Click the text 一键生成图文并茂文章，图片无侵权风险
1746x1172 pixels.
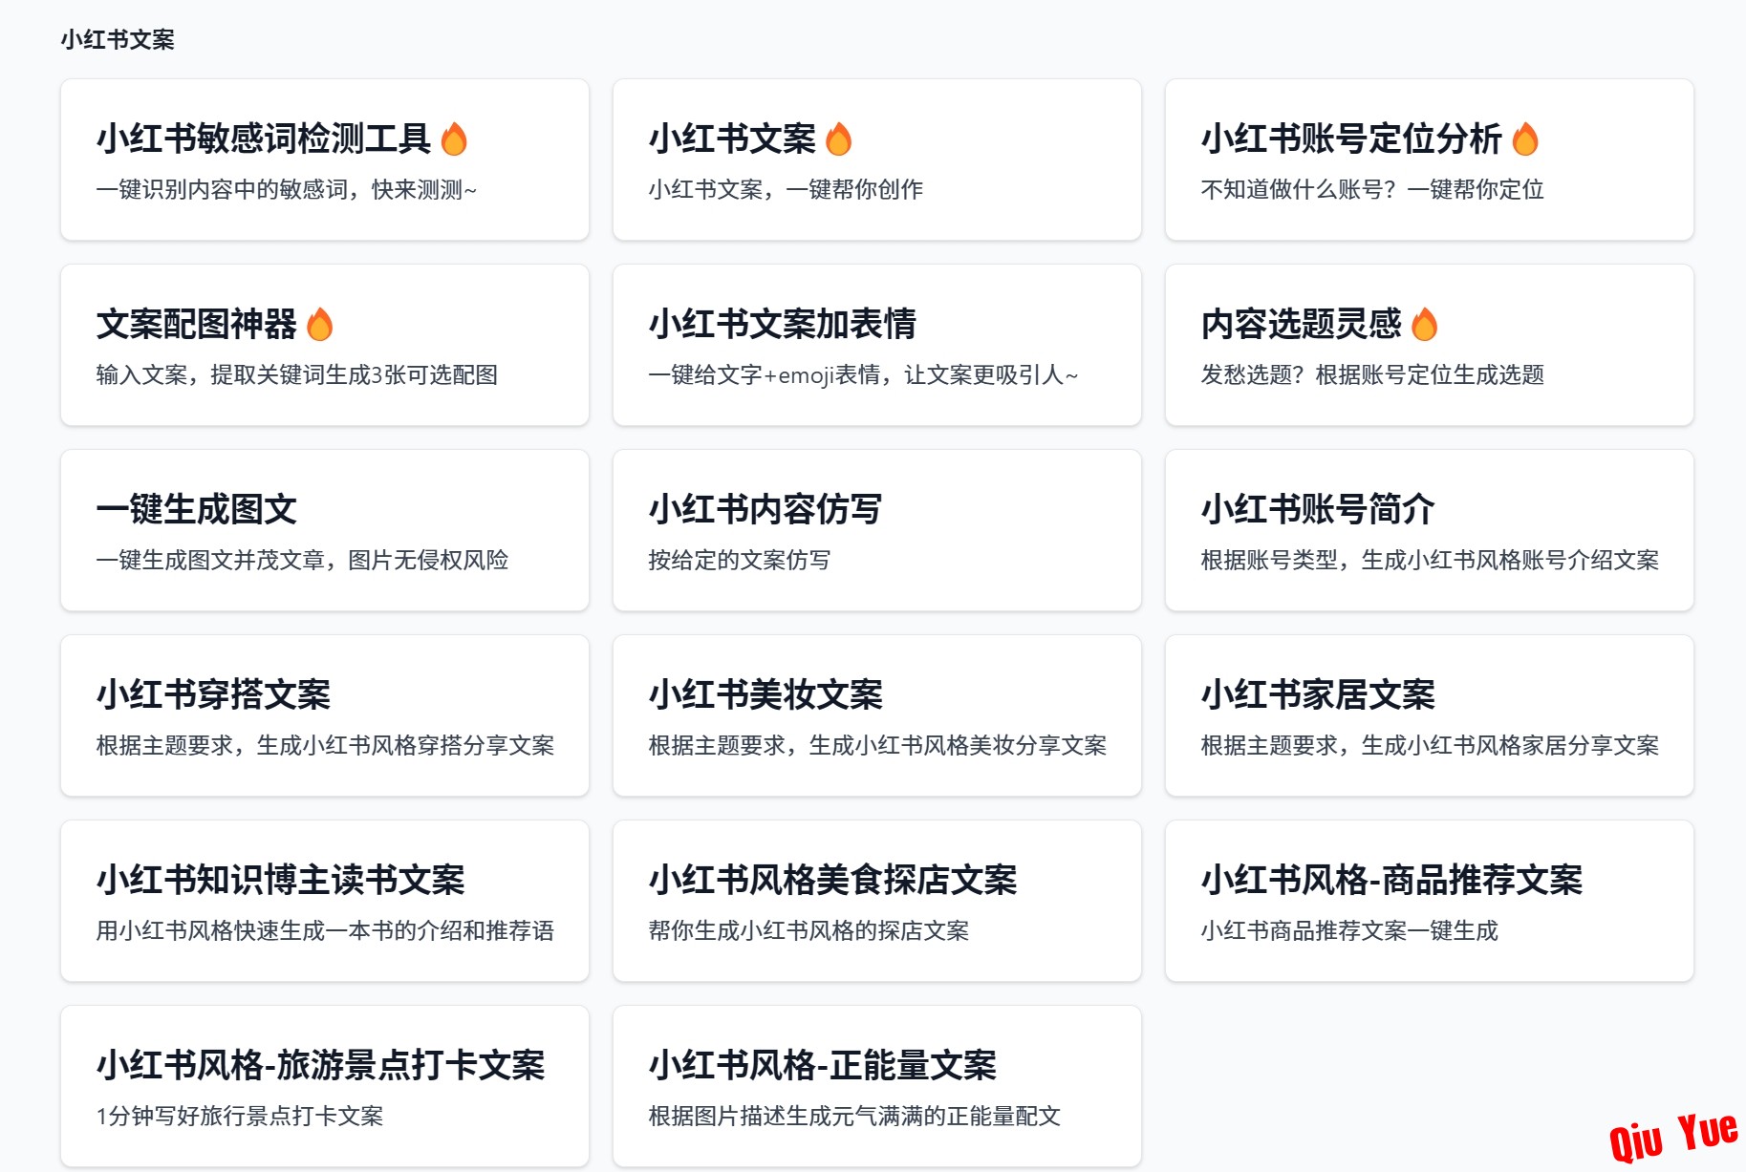tap(302, 560)
